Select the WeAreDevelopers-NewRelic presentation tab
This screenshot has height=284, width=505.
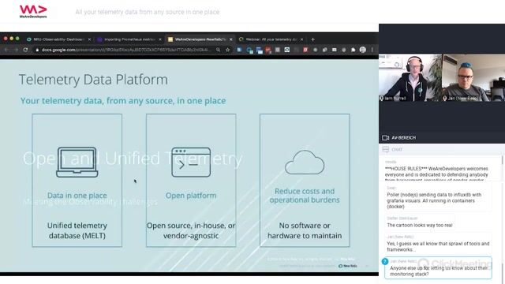pyautogui.click(x=200, y=39)
